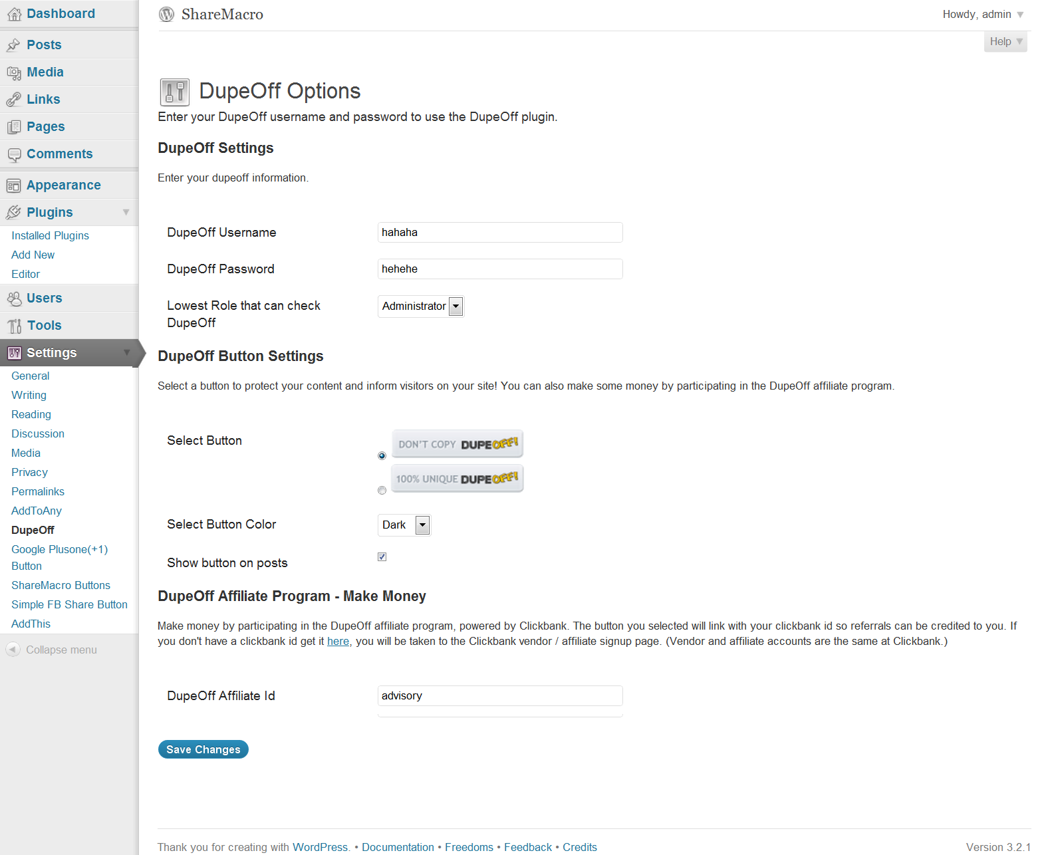Open Reading settings
The image size is (1050, 855).
(31, 414)
